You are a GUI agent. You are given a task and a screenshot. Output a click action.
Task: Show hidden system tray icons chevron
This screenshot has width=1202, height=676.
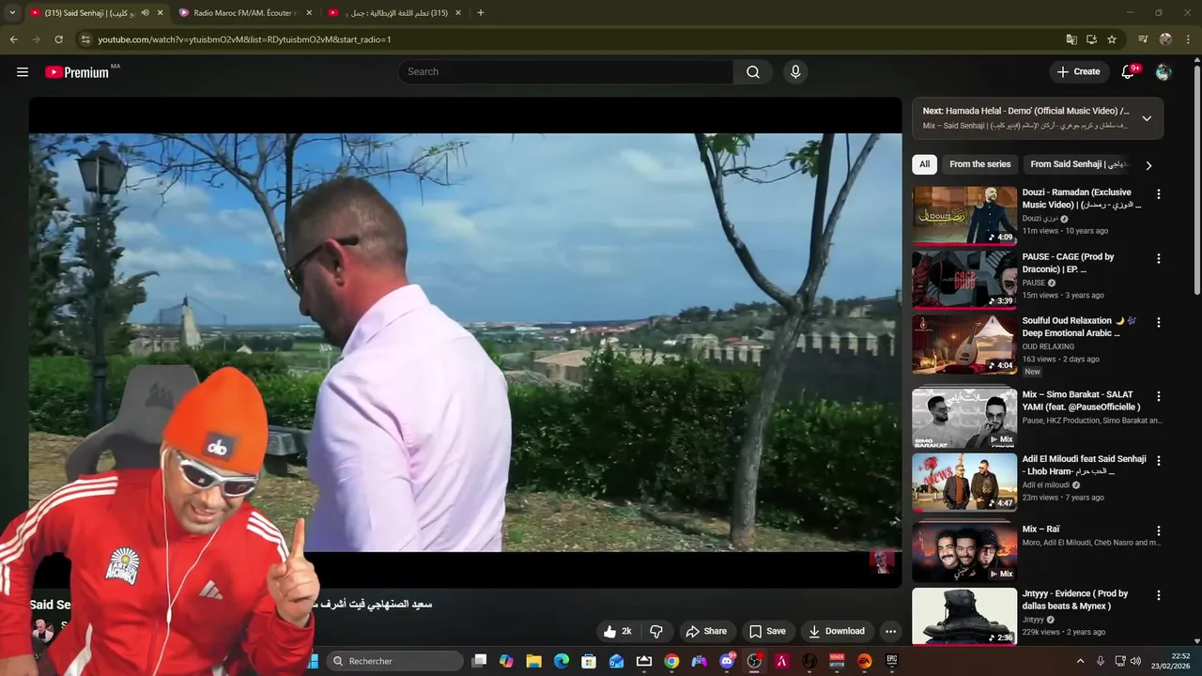1080,661
